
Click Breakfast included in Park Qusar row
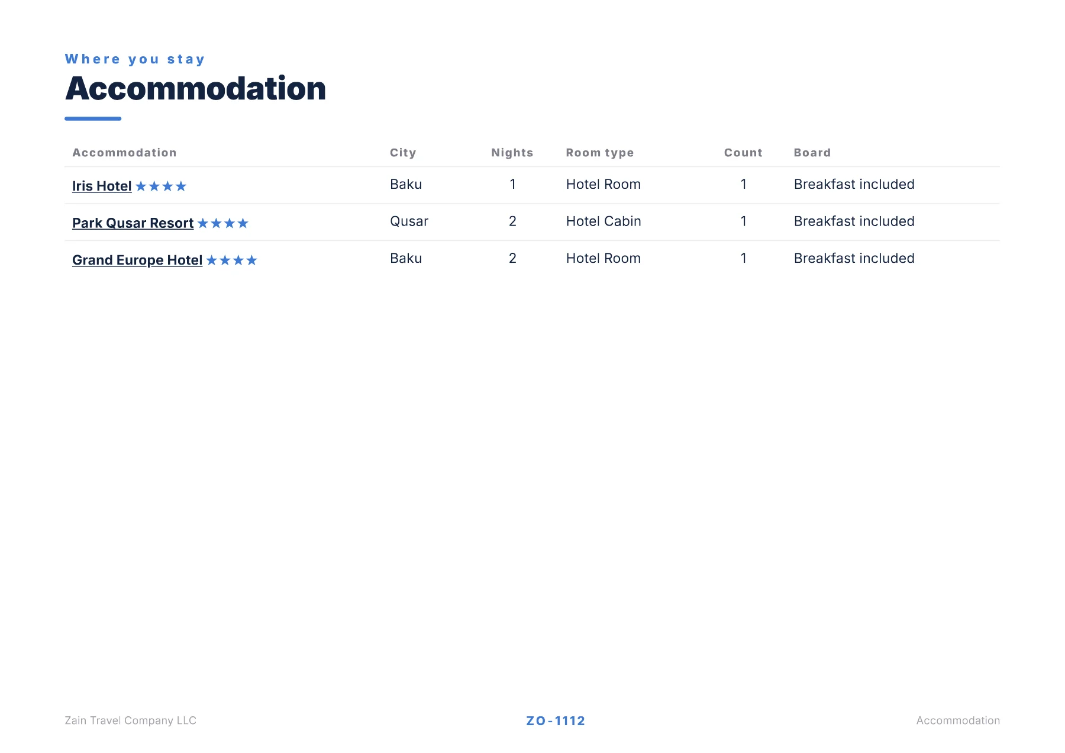click(x=854, y=221)
